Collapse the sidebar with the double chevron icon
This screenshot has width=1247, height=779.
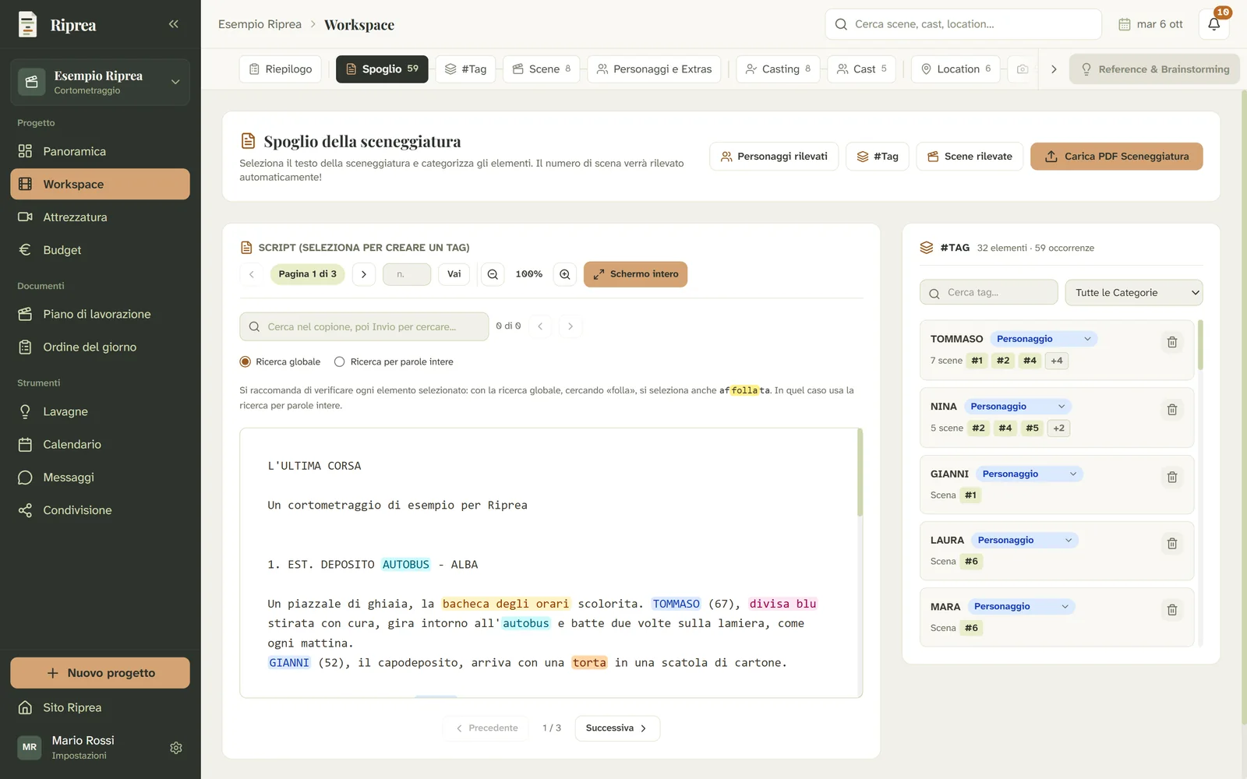[x=173, y=24]
